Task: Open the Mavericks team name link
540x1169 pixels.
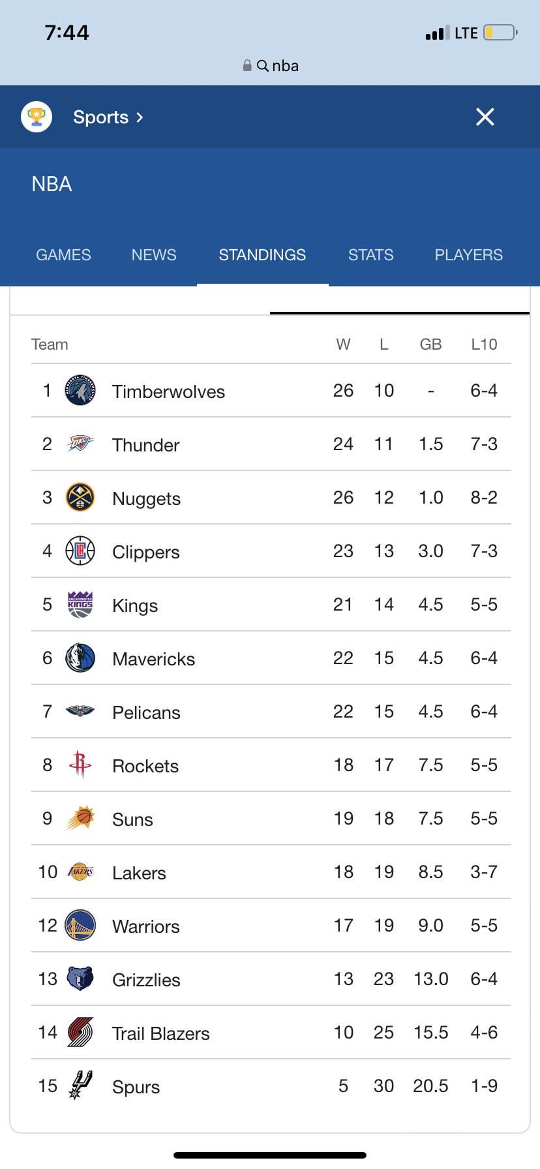Action: pos(153,660)
